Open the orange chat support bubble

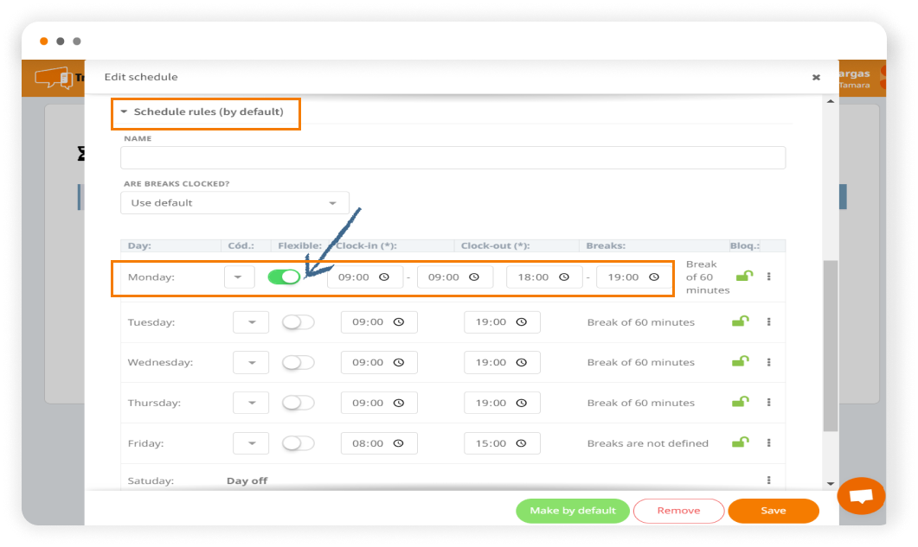click(x=861, y=496)
